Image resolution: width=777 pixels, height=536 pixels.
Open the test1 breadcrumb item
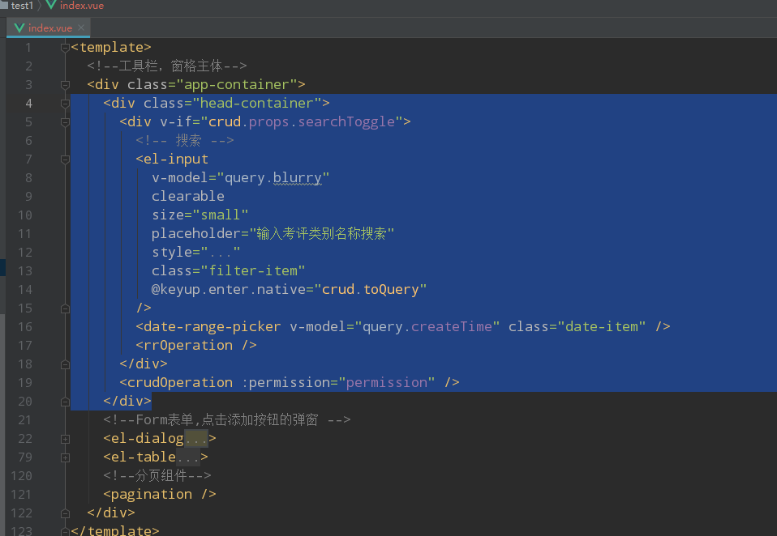[x=20, y=6]
